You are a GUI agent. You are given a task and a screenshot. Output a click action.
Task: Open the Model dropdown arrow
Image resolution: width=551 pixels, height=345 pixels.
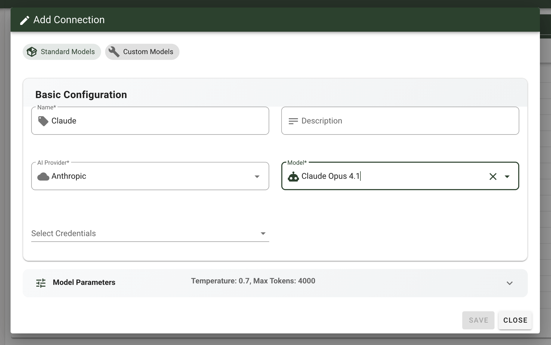tap(507, 176)
